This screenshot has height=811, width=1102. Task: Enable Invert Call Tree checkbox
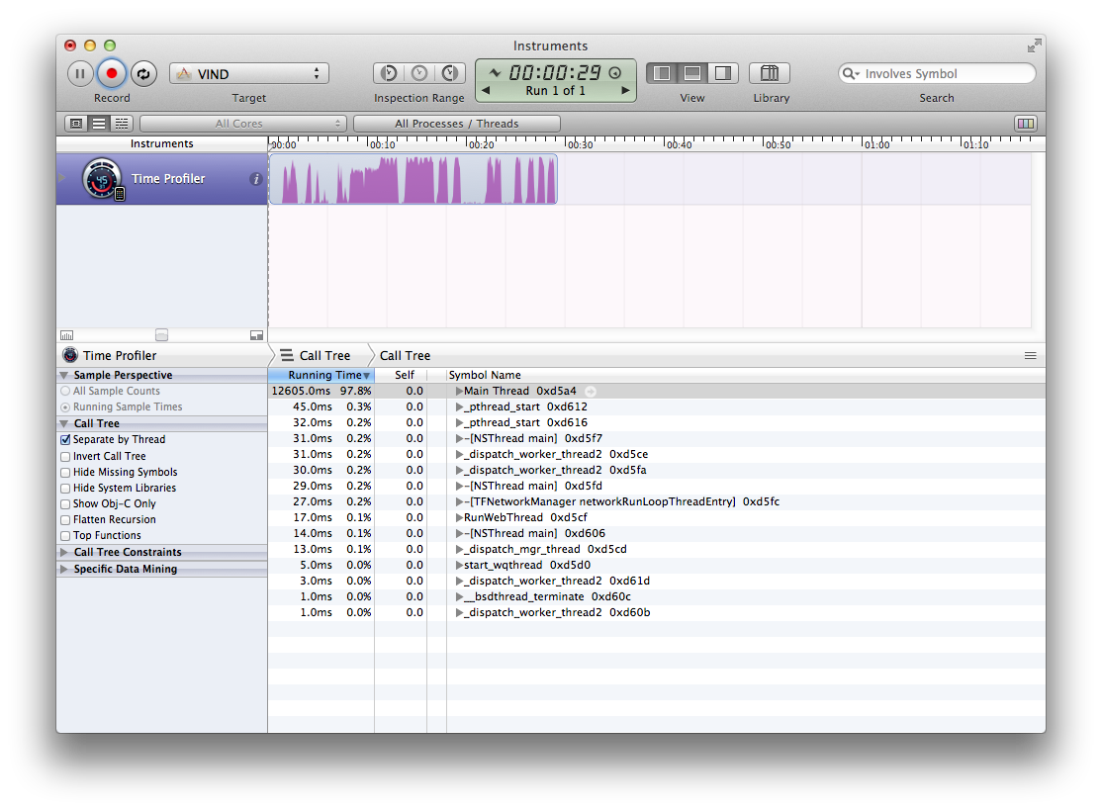click(65, 456)
